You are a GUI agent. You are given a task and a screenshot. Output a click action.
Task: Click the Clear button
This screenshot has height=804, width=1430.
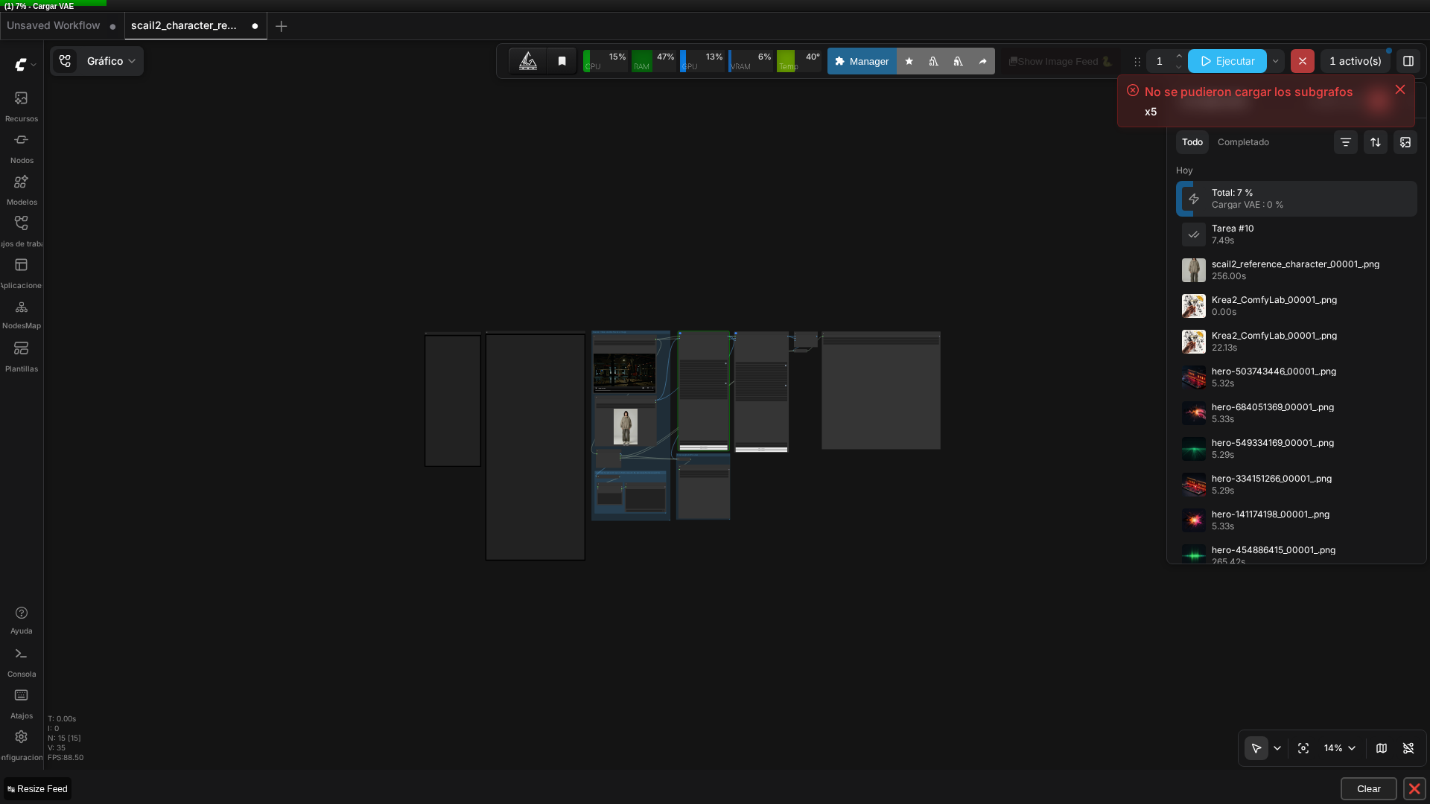pos(1368,788)
